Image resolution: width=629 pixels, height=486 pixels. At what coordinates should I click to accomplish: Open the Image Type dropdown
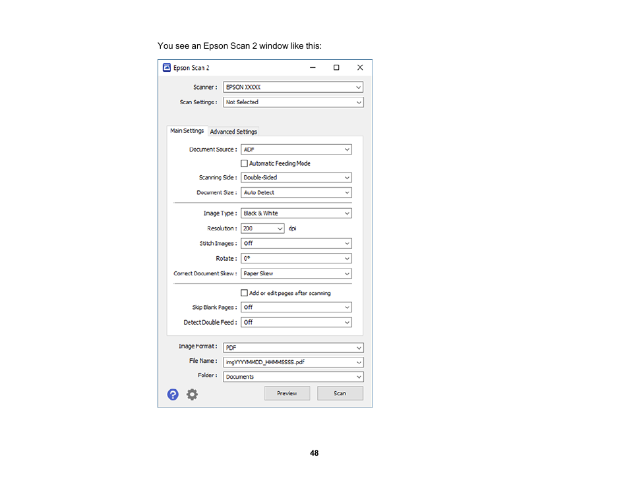tap(297, 213)
